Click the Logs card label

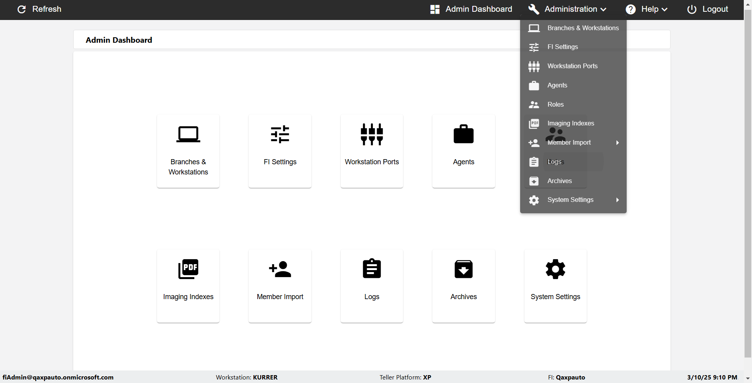(372, 297)
